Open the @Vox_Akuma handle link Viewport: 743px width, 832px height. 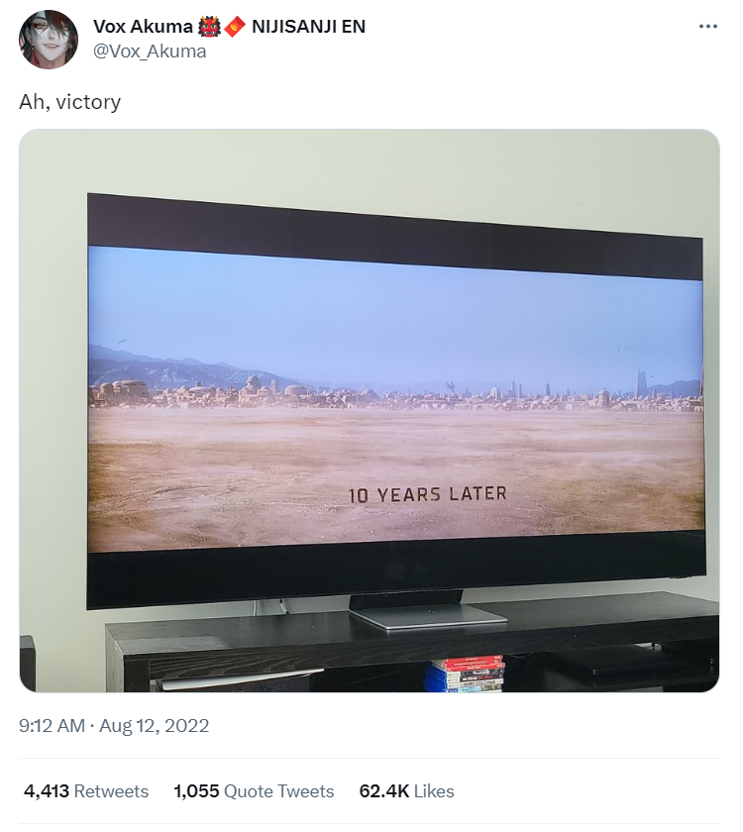point(150,52)
